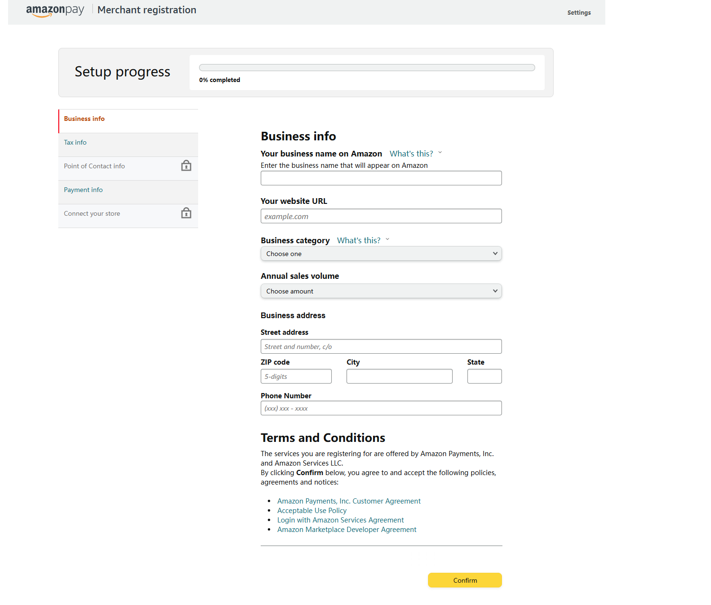Open the Annual sales volume dropdown
This screenshot has height=605, width=711.
point(381,291)
